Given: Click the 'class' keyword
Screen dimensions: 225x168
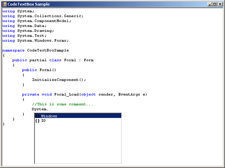Looking at the screenshot, I should click(x=55, y=60).
